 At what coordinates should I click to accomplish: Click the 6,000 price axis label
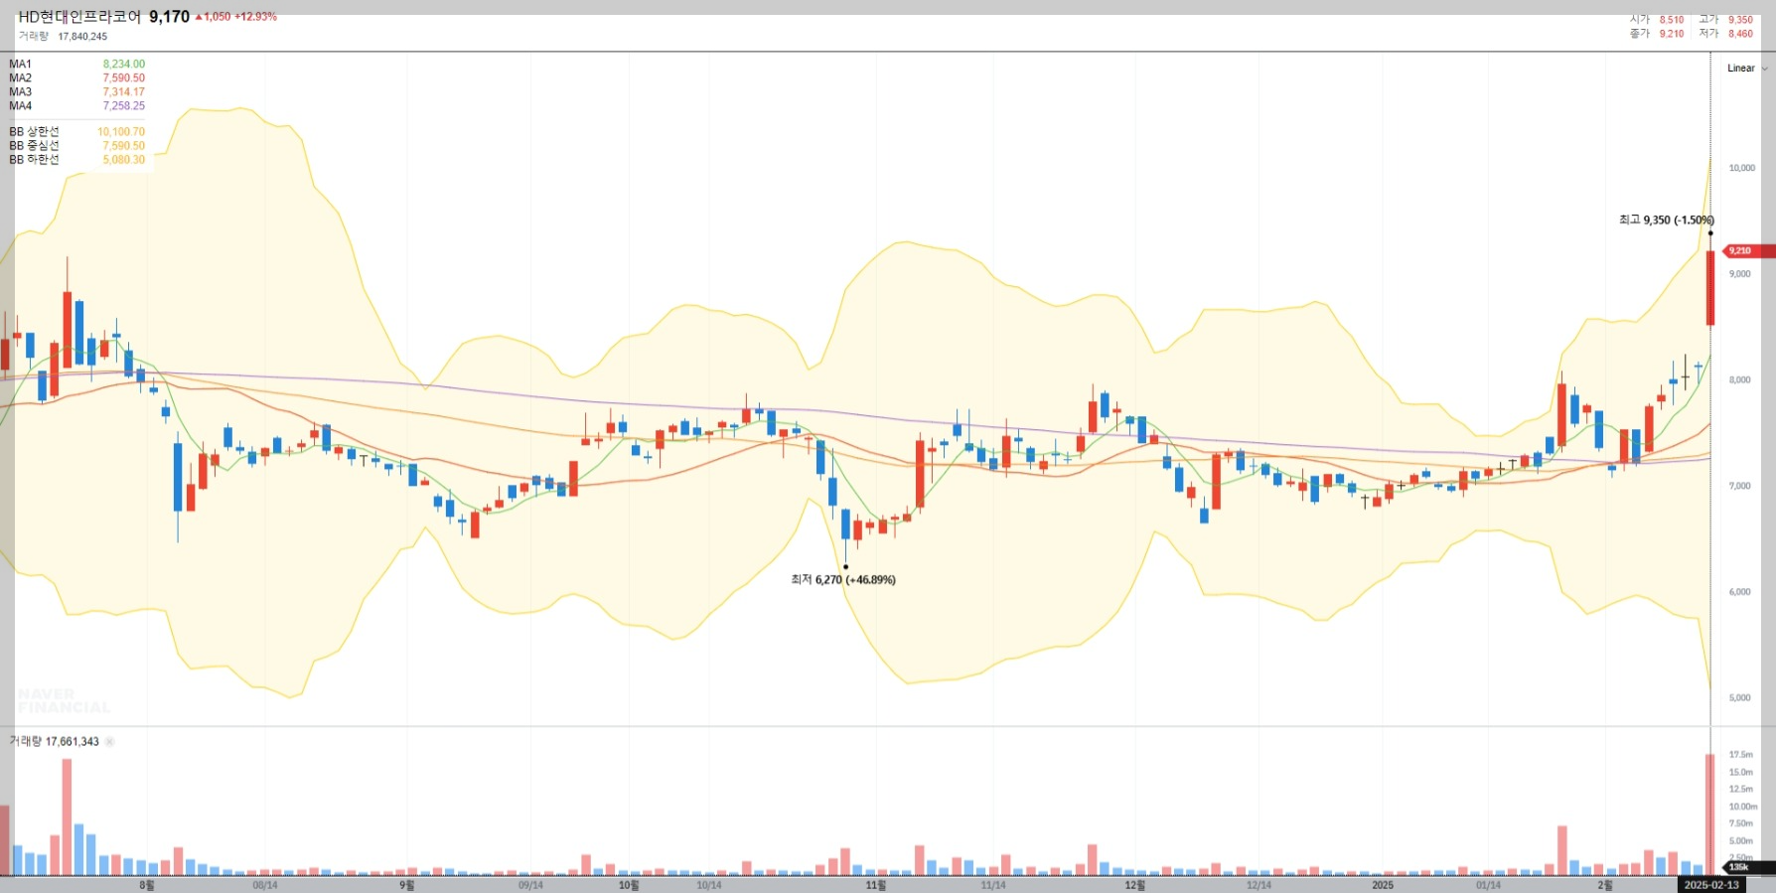coord(1740,592)
